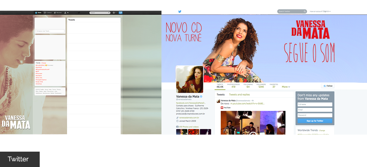Viewport: 367px width, 167px height.
Task: Click the bird logo in the dark navbar
Action: [x=79, y=13]
